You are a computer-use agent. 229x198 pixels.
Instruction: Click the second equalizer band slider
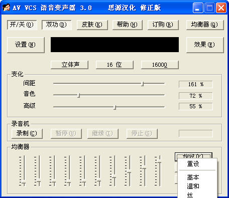(39, 171)
